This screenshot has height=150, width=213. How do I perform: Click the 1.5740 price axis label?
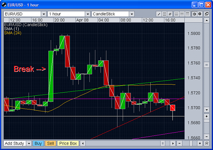click(x=194, y=78)
